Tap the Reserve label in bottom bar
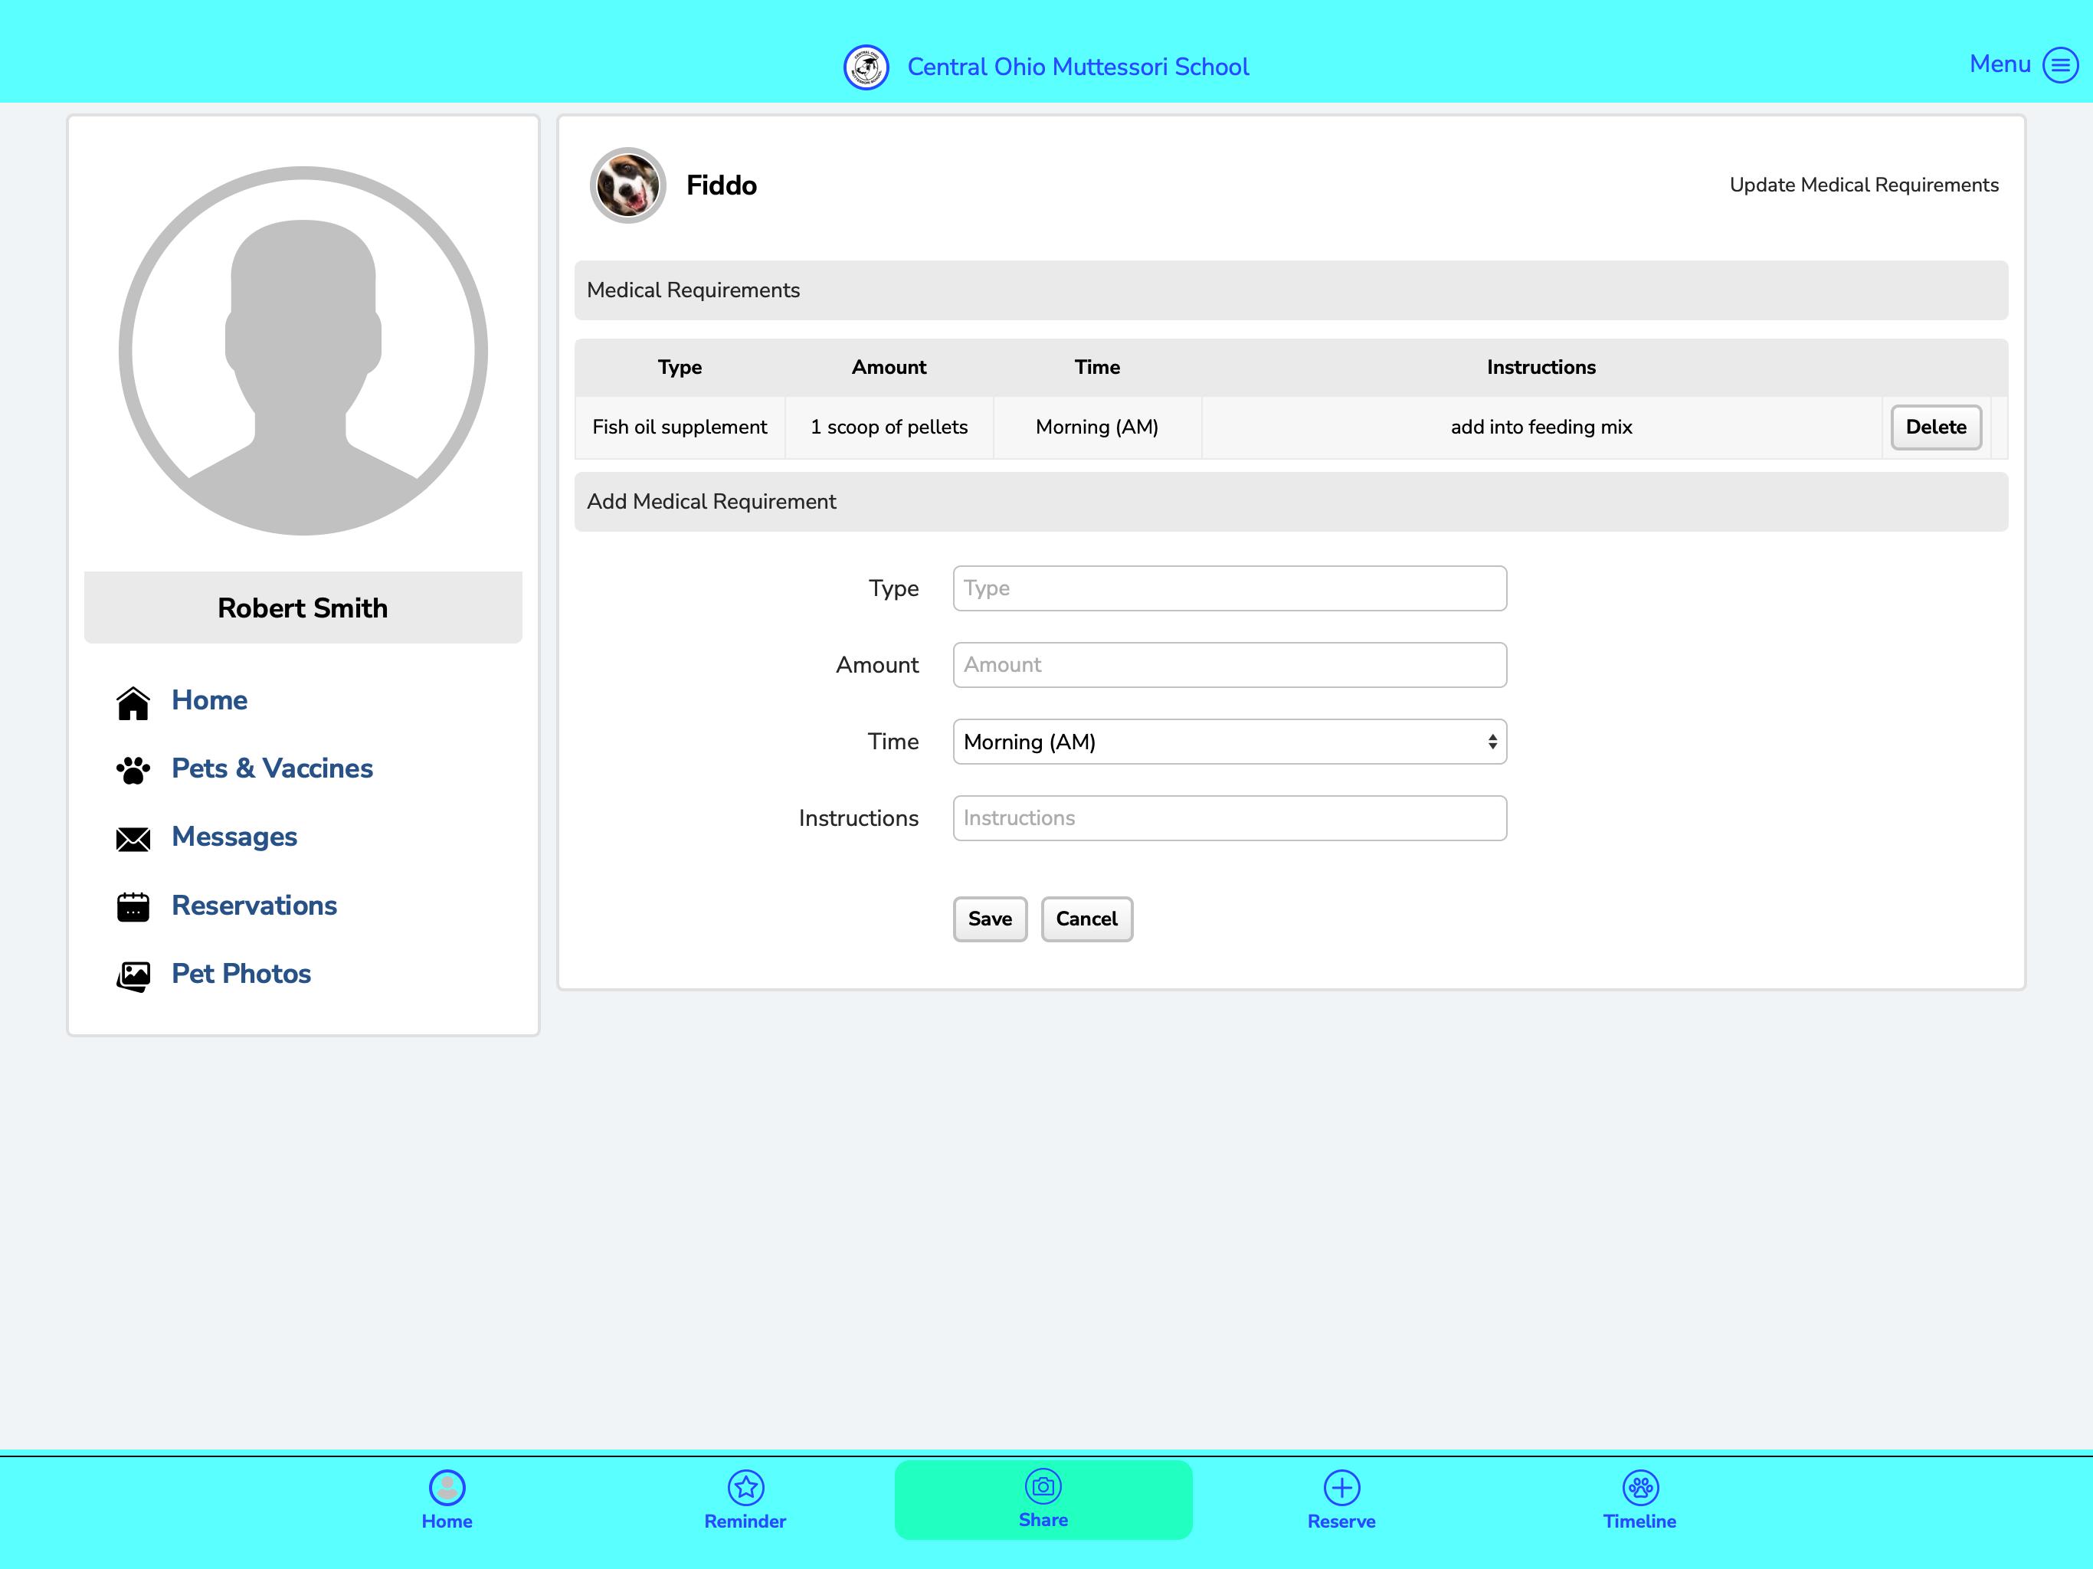The height and width of the screenshot is (1569, 2093). [1341, 1522]
